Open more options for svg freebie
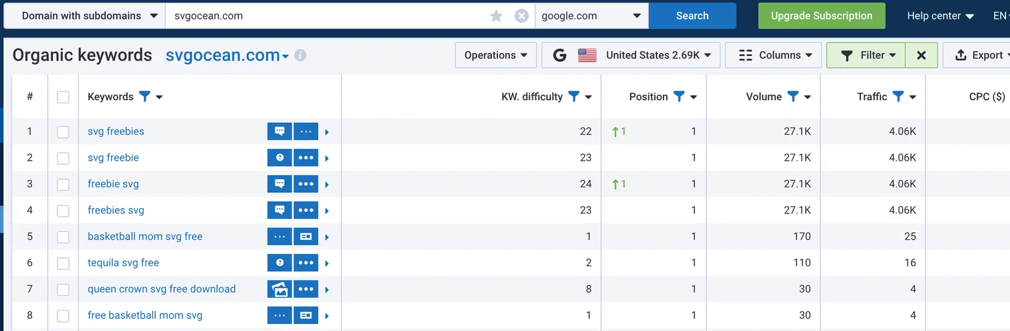The height and width of the screenshot is (331, 1010). point(306,158)
